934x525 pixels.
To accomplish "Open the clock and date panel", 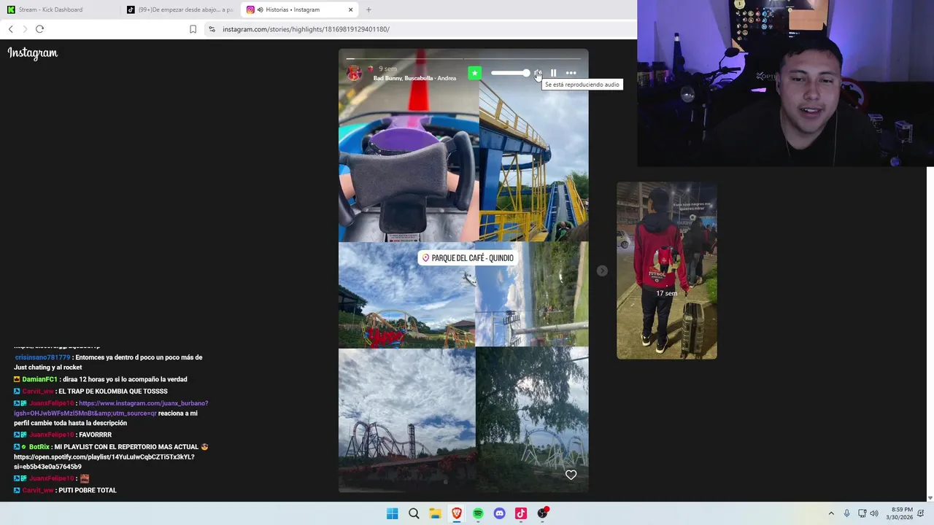I will click(x=899, y=513).
